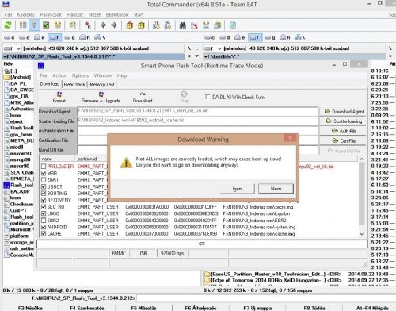Screen dimensions: 396x311
Task: Click the Back arrow in Total Commander toolbar
Action: click(x=103, y=25)
